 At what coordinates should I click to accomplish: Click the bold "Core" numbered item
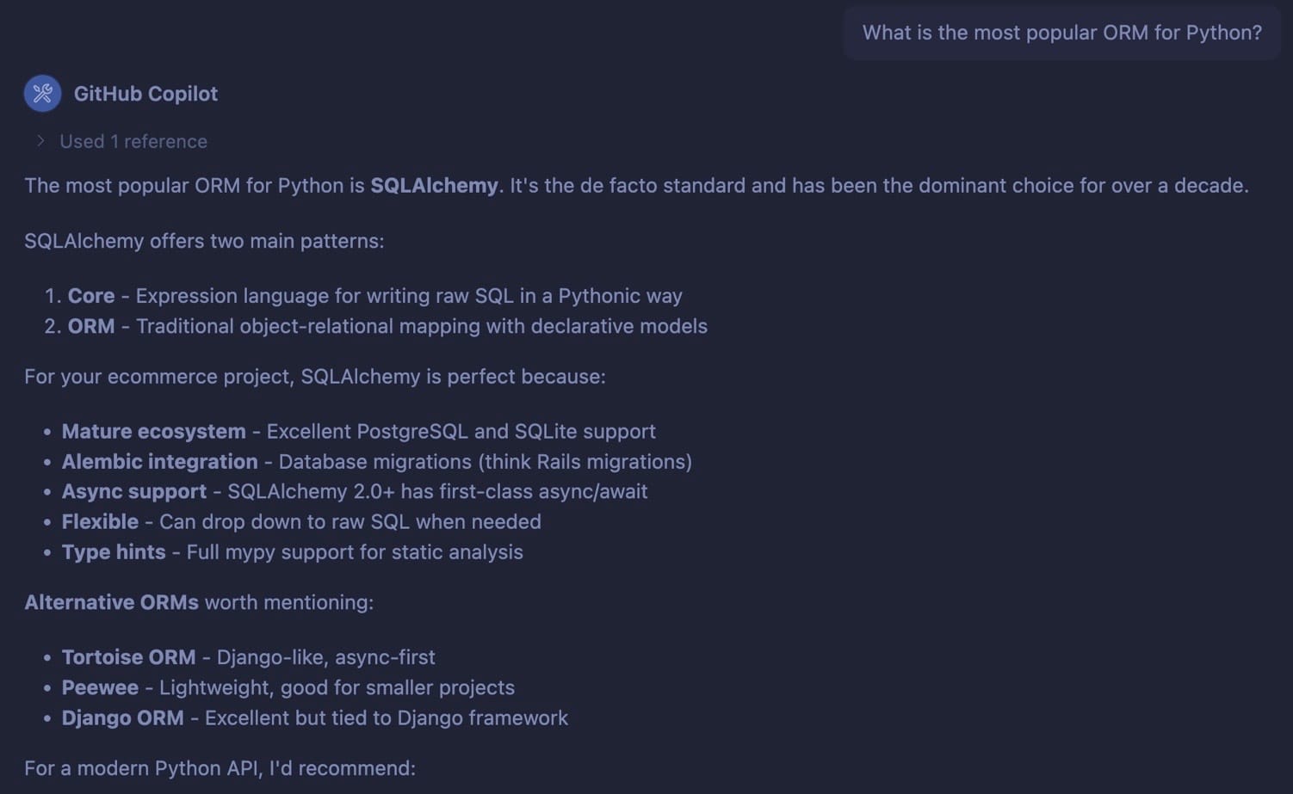click(91, 296)
